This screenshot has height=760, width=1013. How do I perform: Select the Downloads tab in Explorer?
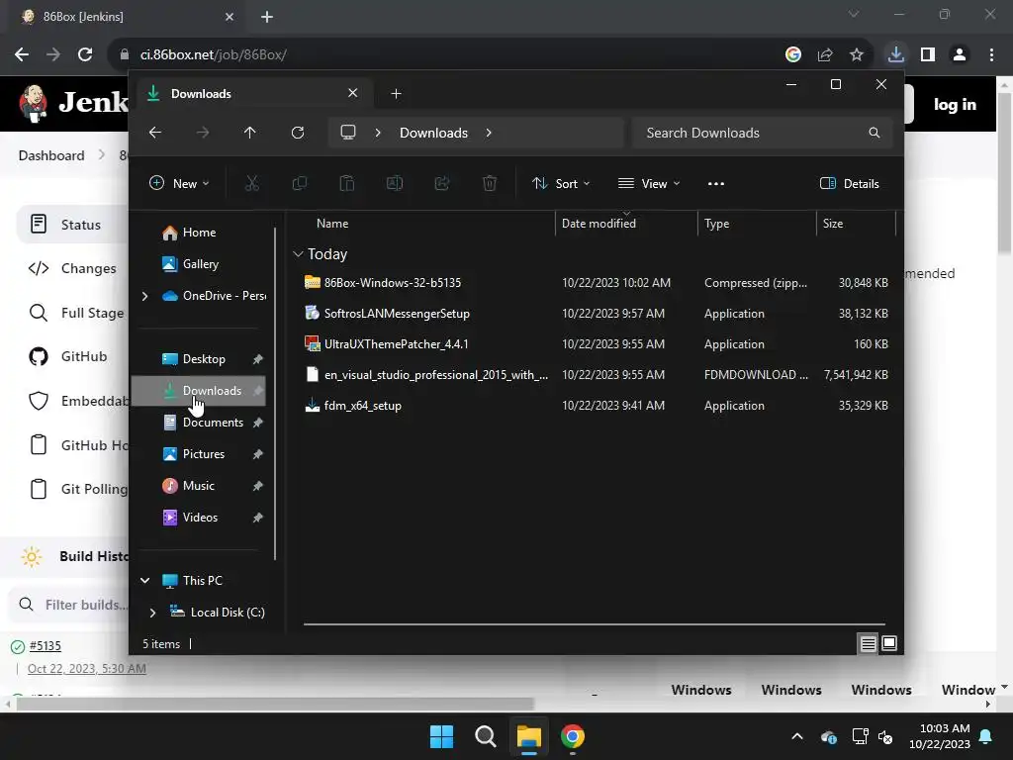click(253, 94)
